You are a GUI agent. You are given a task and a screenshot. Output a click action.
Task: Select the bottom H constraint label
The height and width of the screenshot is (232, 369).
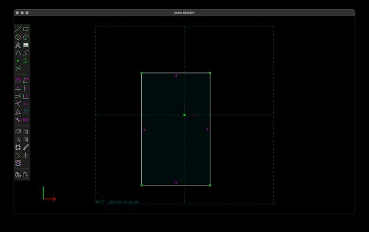coord(176,182)
